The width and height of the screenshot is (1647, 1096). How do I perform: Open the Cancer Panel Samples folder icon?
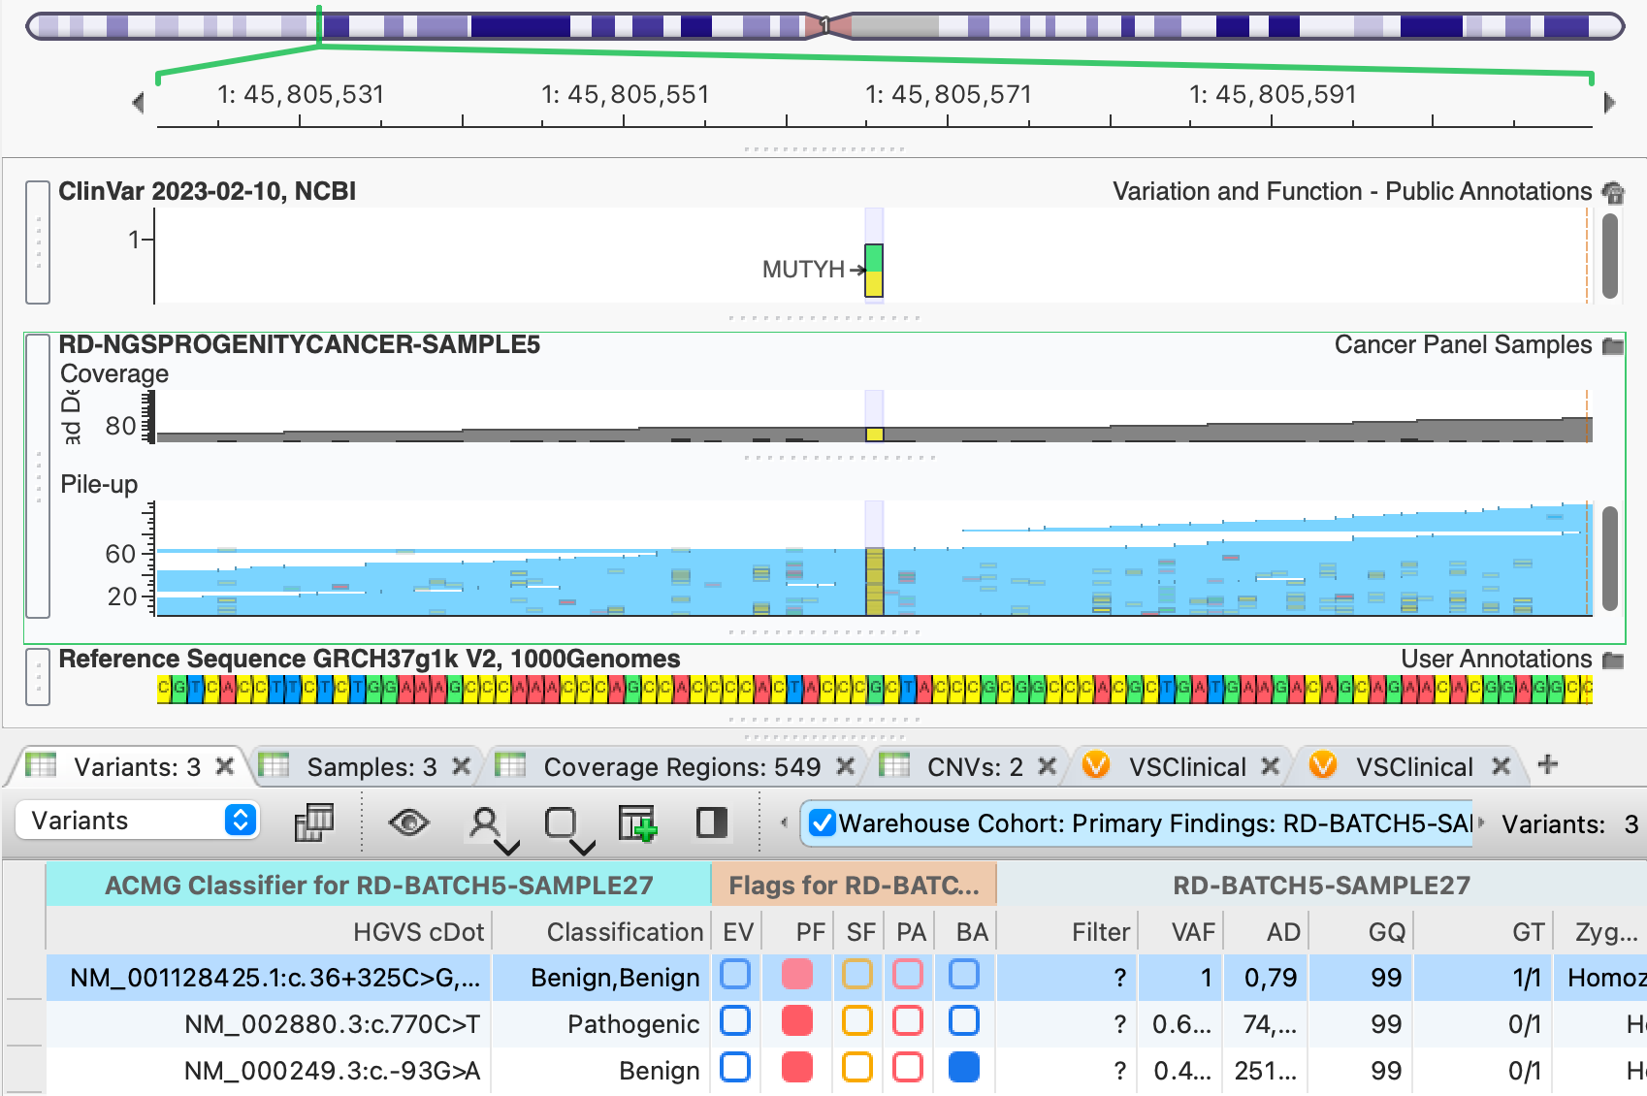[x=1611, y=344]
